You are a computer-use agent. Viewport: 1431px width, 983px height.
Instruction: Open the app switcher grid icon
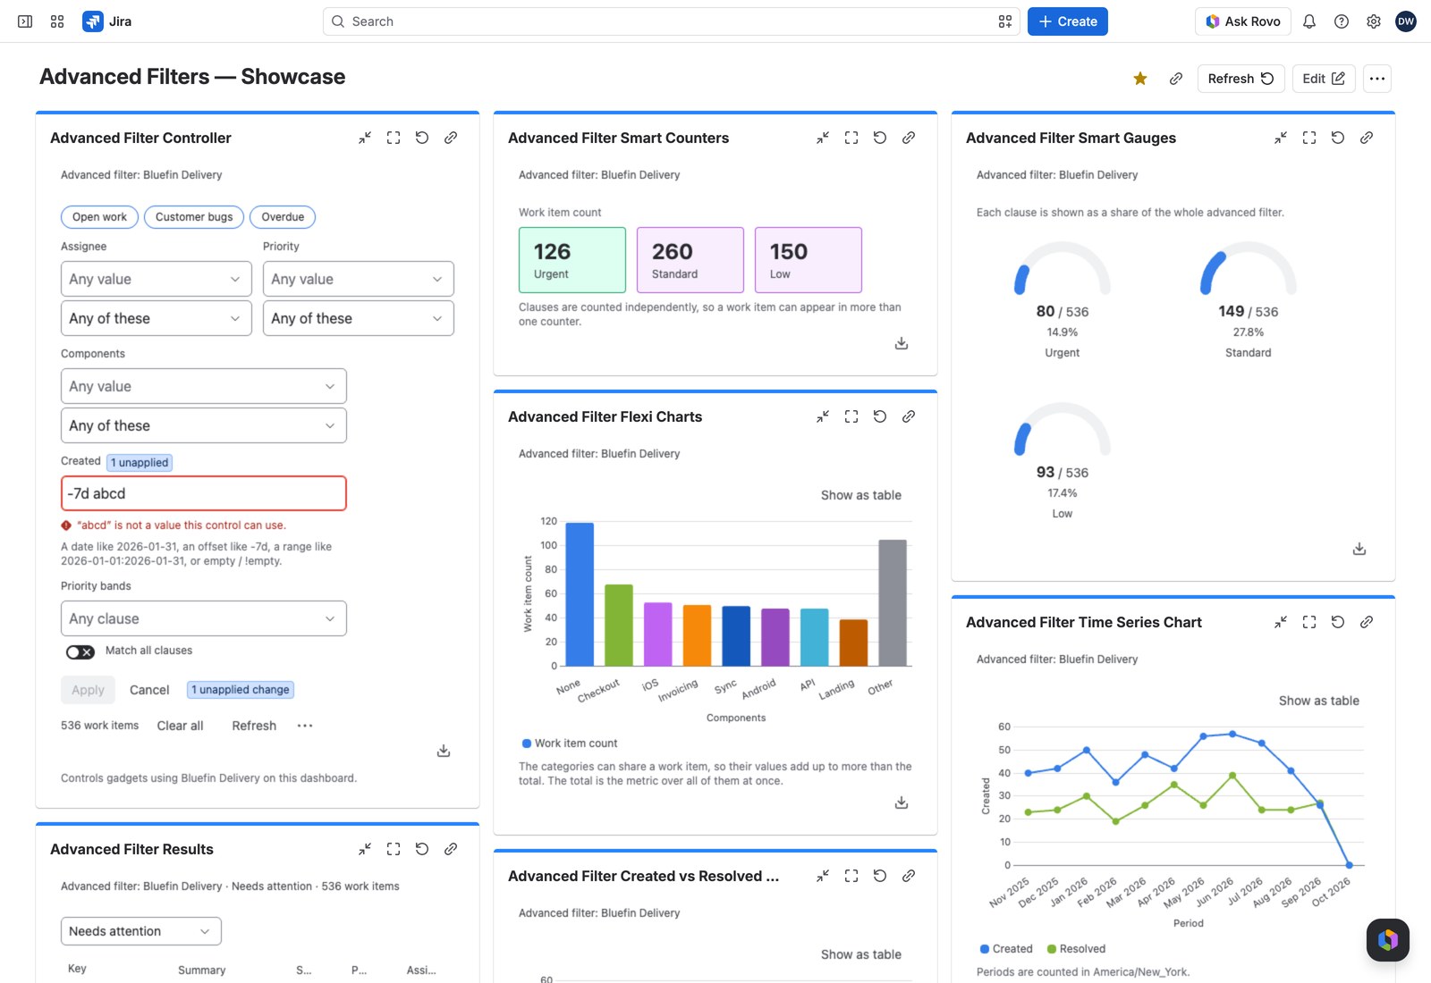(x=57, y=21)
